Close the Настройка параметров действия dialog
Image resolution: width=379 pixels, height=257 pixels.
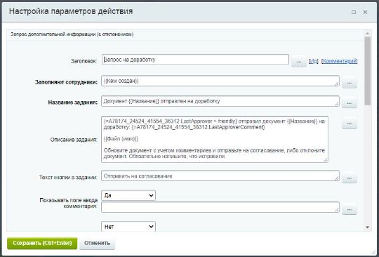click(365, 12)
